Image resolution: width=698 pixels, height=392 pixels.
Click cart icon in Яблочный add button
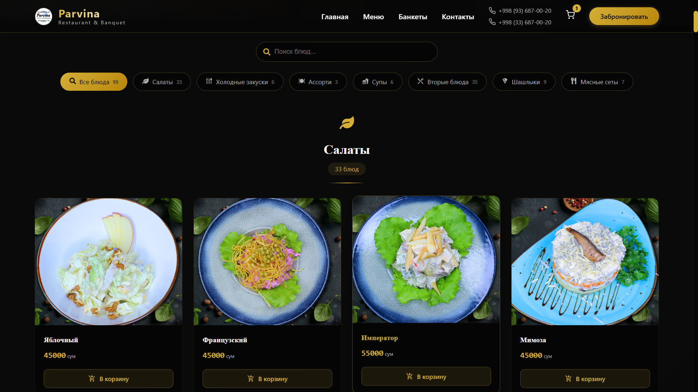92,379
